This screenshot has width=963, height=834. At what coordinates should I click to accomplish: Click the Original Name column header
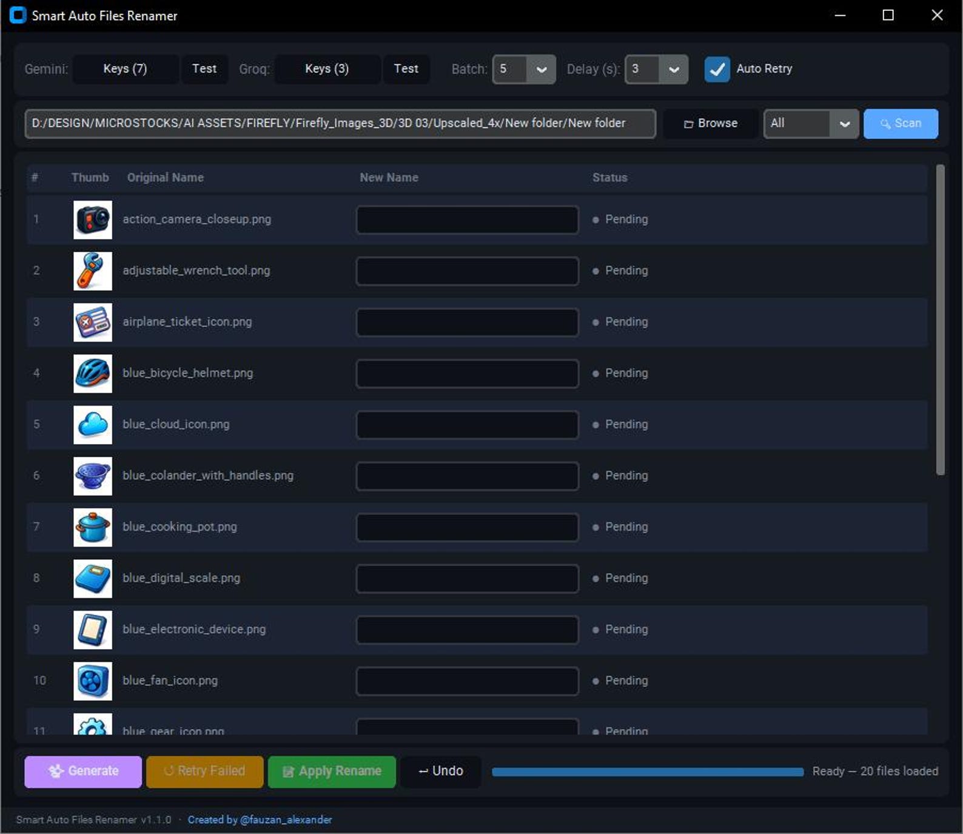pos(165,178)
